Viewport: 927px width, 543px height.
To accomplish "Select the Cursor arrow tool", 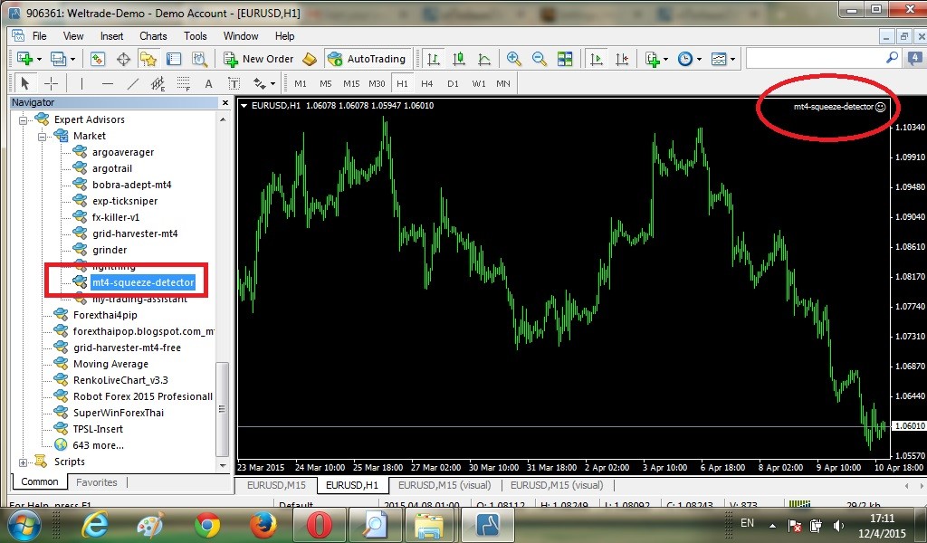I will point(24,83).
